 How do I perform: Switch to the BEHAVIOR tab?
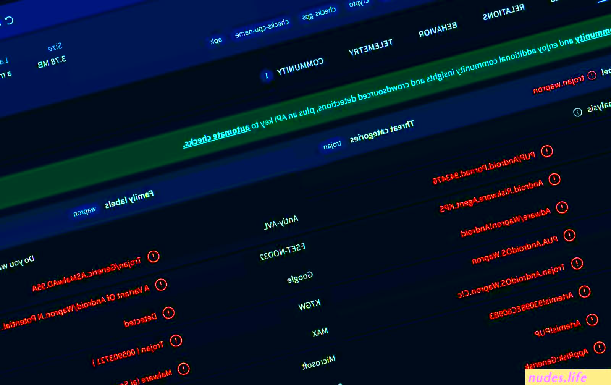438,29
